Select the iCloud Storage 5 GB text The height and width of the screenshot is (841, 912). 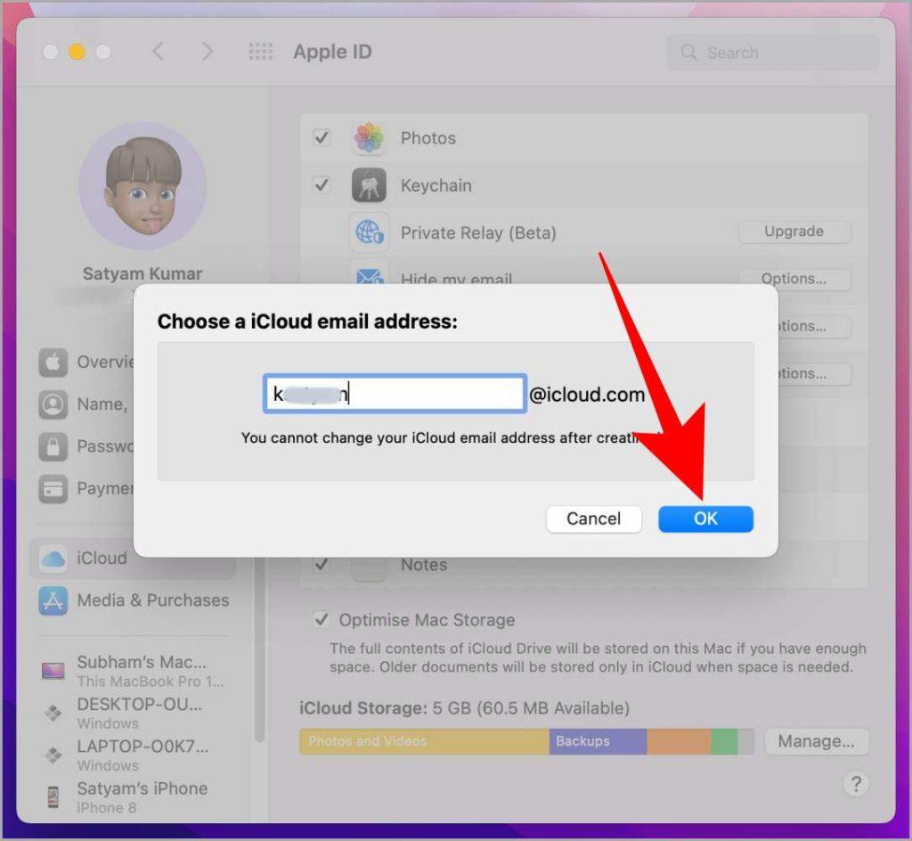(464, 708)
